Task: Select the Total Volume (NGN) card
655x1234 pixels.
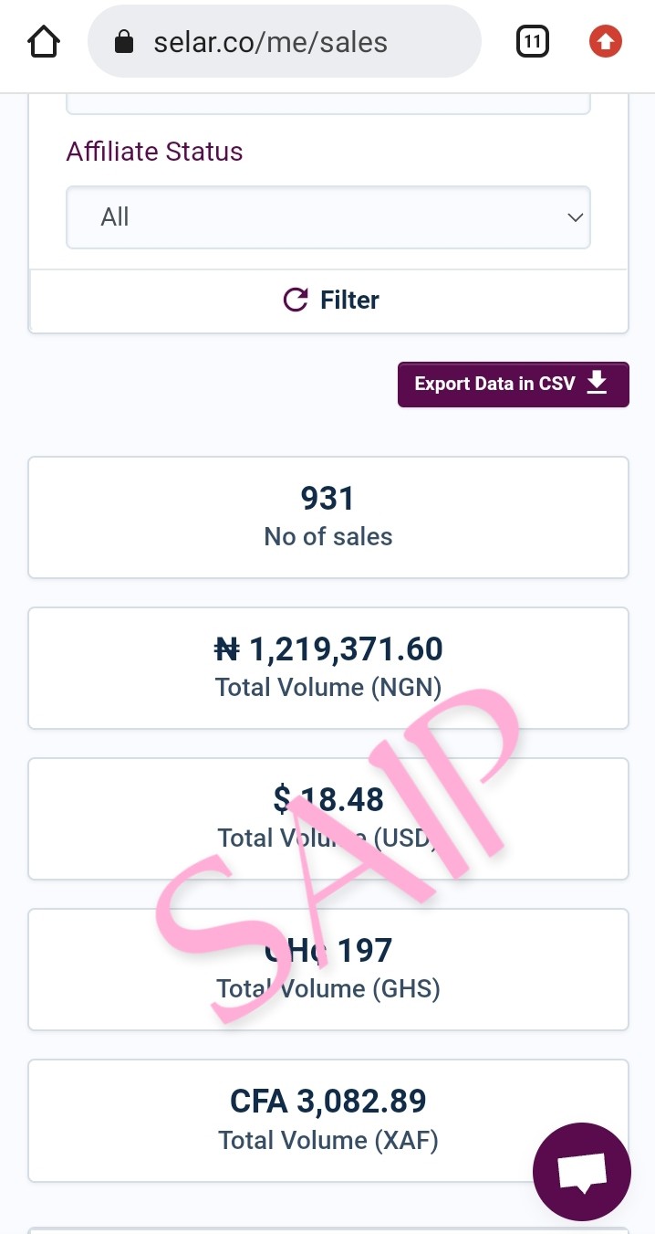Action: [328, 668]
